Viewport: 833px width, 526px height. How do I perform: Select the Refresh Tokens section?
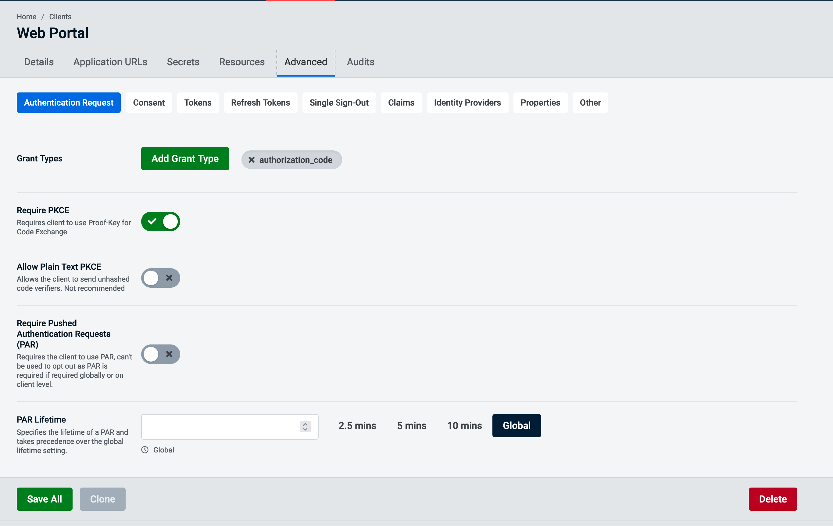[x=260, y=103]
